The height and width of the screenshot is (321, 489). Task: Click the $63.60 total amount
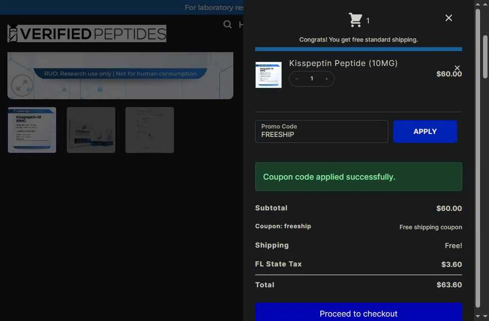(449, 285)
